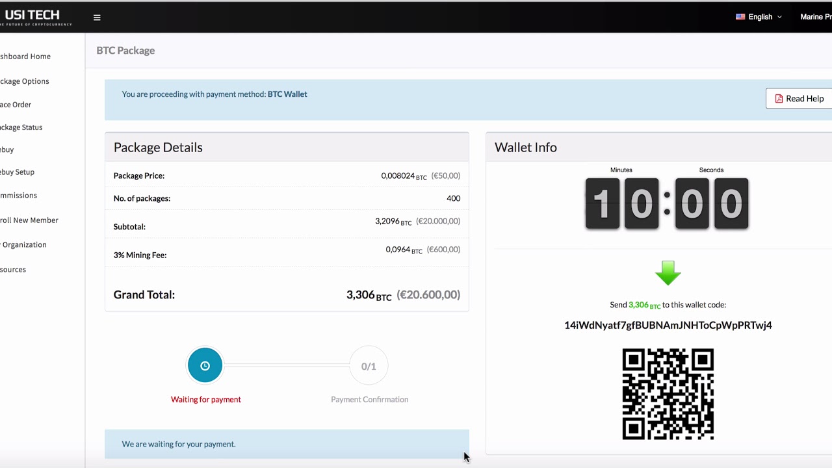Click the Subtotal 3,2096 BTC value
Viewport: 832px width, 468px height.
click(x=393, y=222)
